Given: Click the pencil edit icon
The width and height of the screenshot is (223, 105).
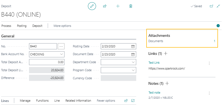Looking at the screenshot, I should pyautogui.click(x=92, y=6).
